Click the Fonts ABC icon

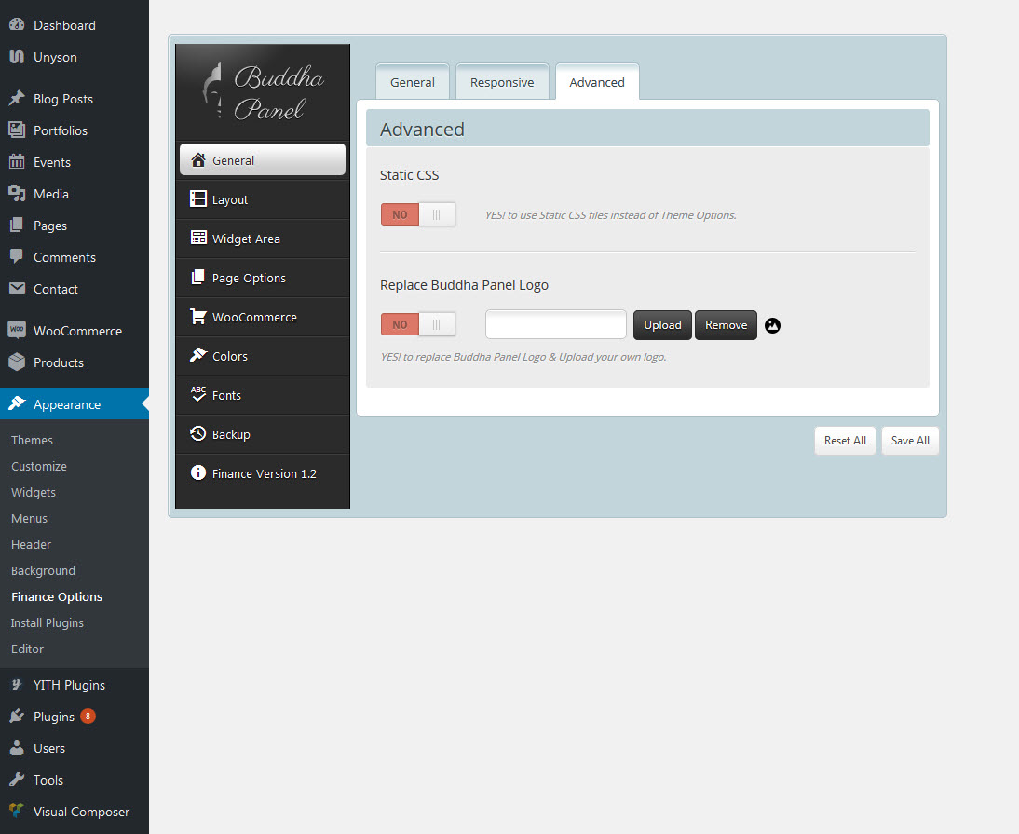click(198, 395)
